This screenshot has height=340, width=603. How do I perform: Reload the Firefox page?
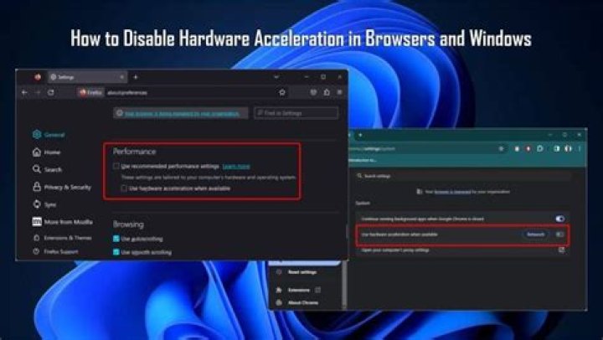(51, 92)
